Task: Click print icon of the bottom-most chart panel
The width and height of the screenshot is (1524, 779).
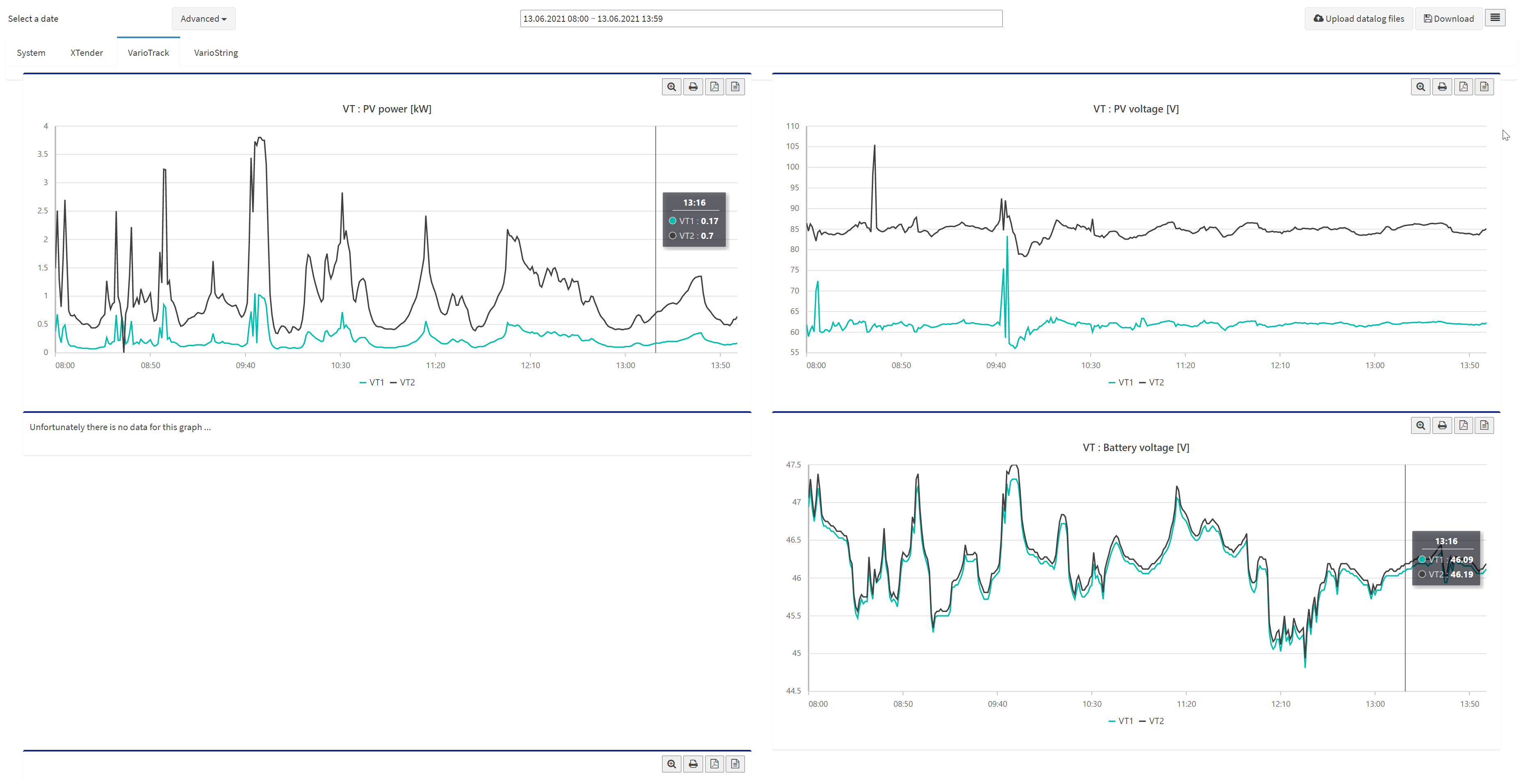Action: pos(693,764)
